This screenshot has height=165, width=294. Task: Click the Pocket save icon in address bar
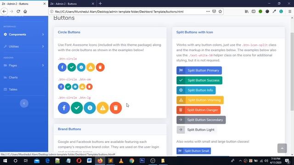click(214, 11)
